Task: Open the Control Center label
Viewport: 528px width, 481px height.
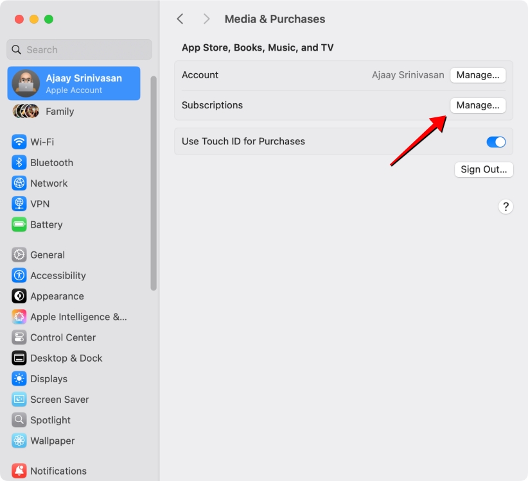Action: 63,337
